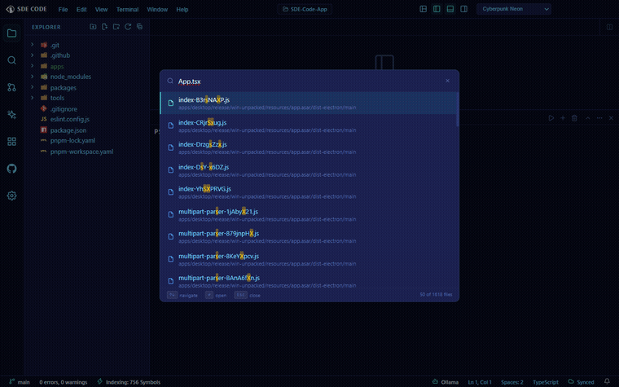Viewport: 619px width, 387px height.
Task: Click the terminal more options ellipsis
Action: point(599,118)
